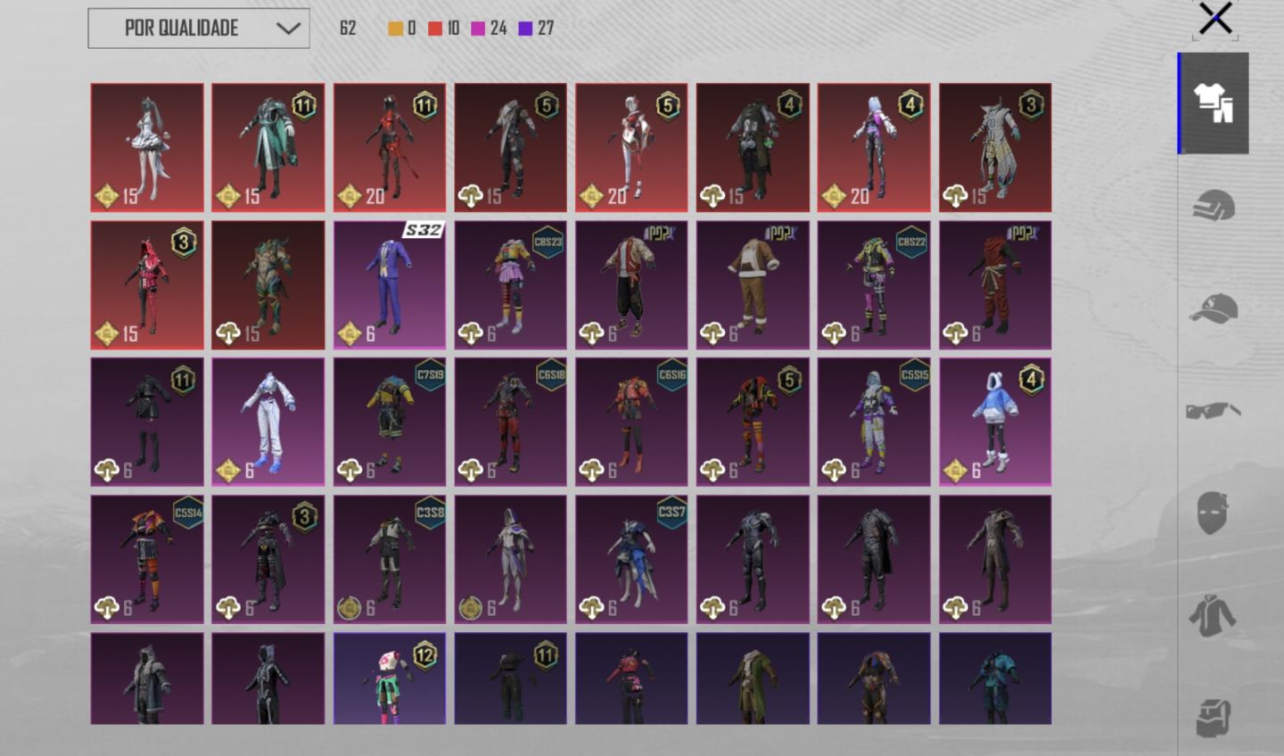Select the C8S22 outfit
Viewport: 1284px width, 756px height.
click(874, 285)
